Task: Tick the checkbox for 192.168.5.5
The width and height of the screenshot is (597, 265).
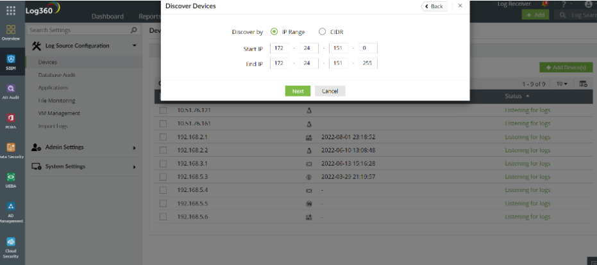Action: [x=163, y=204]
